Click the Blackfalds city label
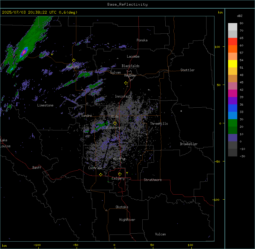 pyautogui.click(x=130, y=66)
